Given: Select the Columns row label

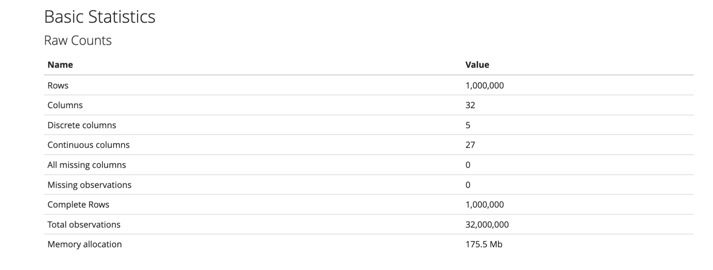Looking at the screenshot, I should click(65, 105).
